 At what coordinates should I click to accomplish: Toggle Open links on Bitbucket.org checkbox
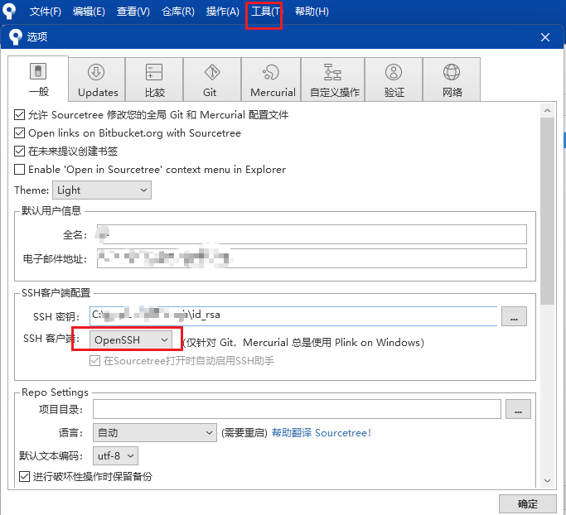[20, 133]
